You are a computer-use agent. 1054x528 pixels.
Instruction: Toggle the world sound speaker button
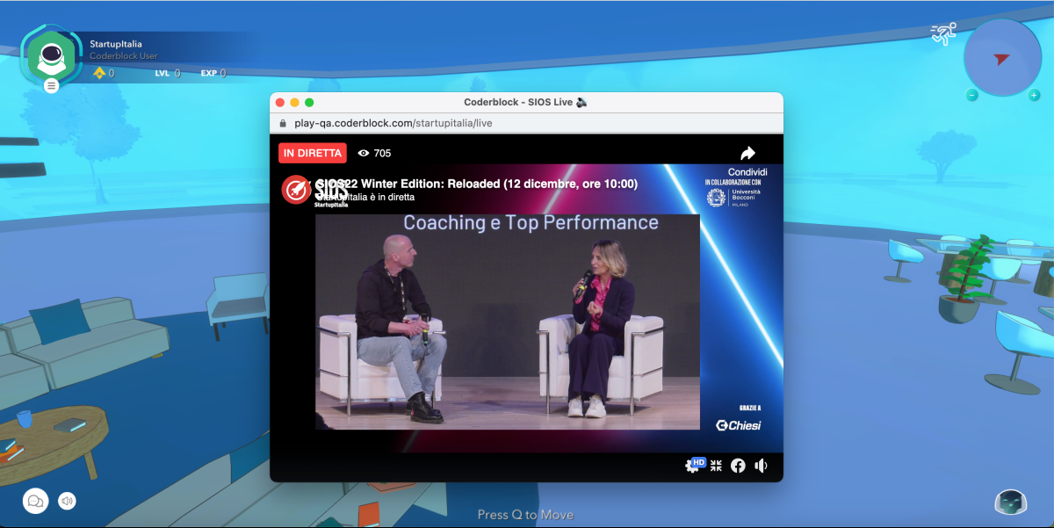coord(67,501)
